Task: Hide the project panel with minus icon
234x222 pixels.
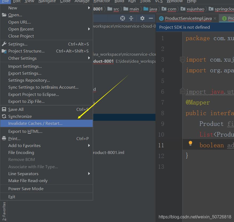Action: pos(151,18)
